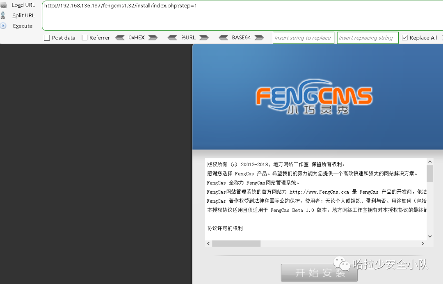
Task: Click http://www.FengCms.com in license text
Action: [319, 192]
